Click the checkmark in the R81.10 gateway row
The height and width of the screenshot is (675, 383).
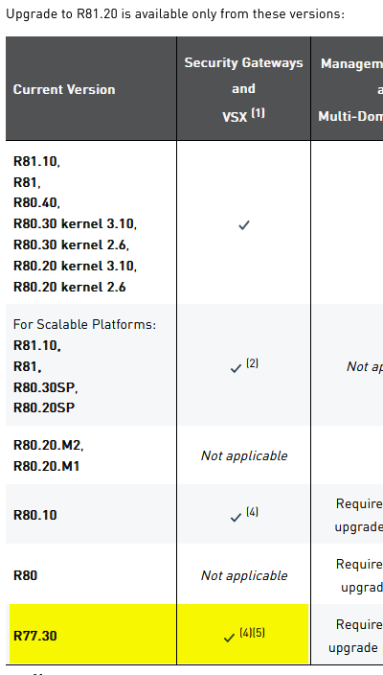[x=244, y=224]
